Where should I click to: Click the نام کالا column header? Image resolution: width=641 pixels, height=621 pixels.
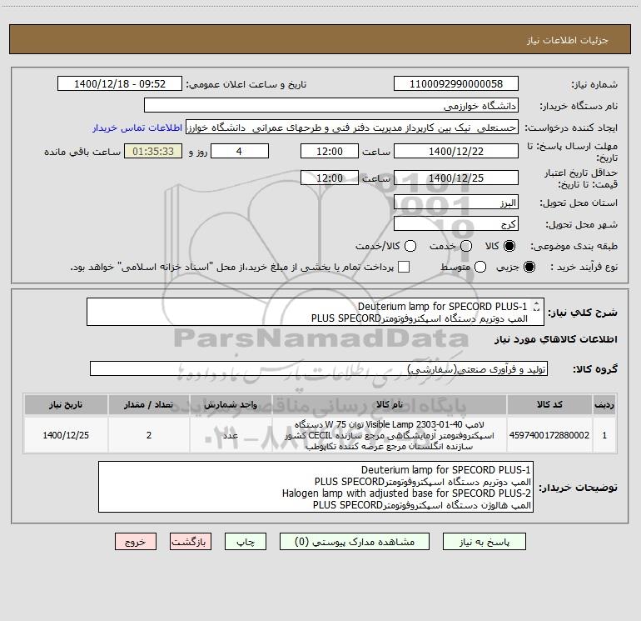[x=390, y=404]
